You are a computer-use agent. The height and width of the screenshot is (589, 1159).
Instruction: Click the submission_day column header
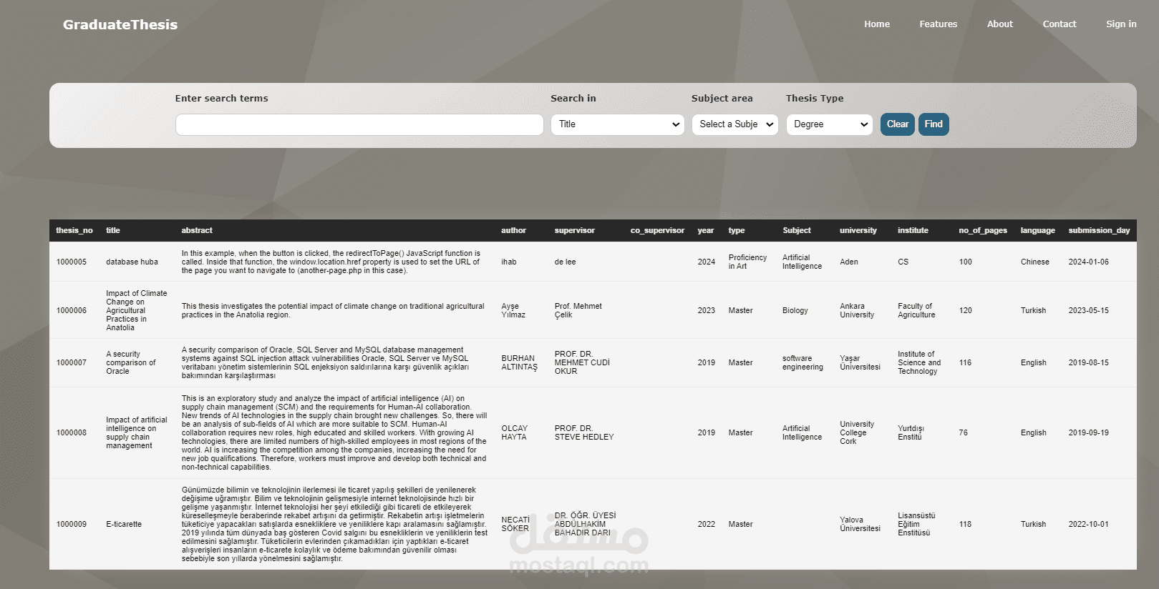coord(1099,230)
